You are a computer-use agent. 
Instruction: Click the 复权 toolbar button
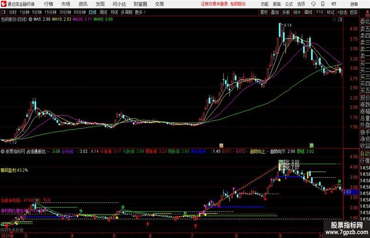point(264,12)
